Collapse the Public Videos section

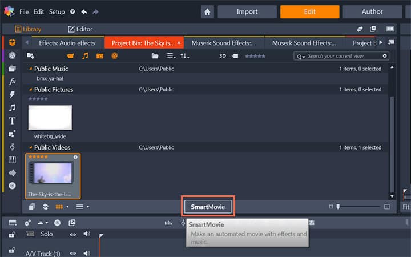pos(31,147)
